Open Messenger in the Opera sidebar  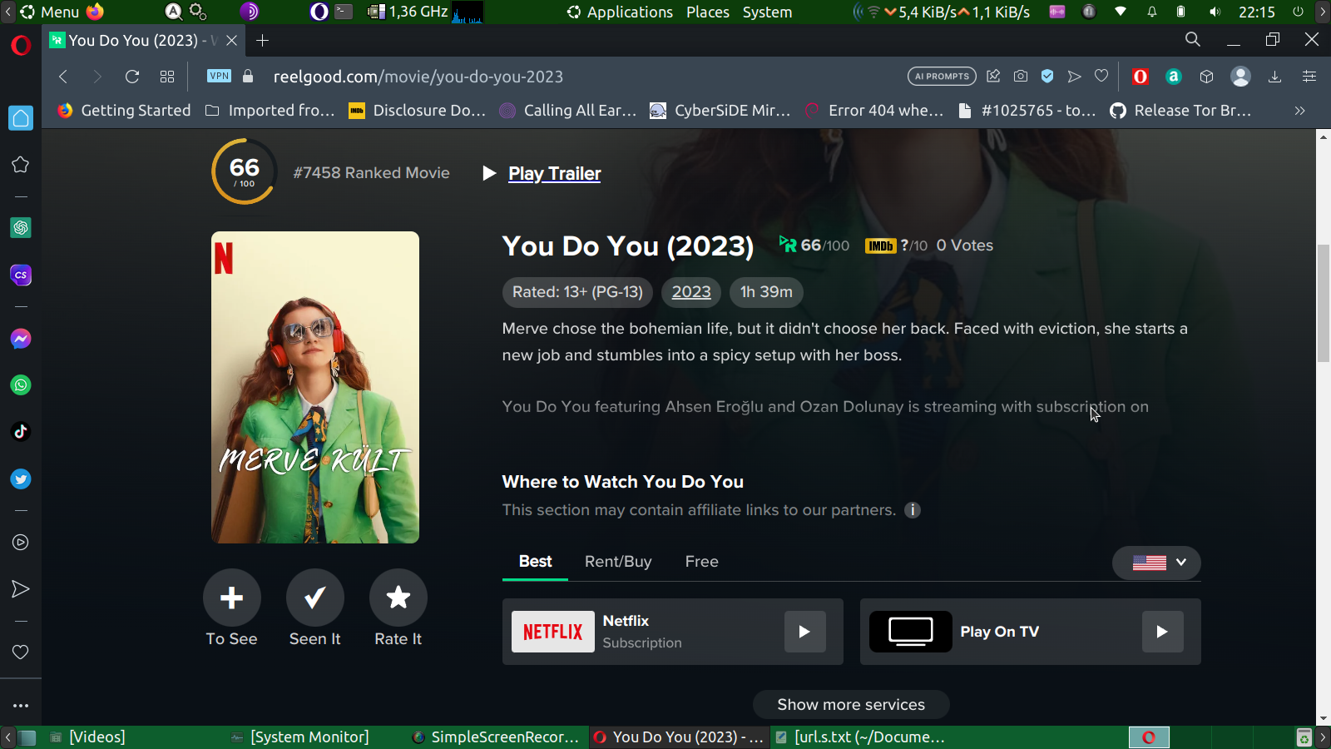pos(21,339)
